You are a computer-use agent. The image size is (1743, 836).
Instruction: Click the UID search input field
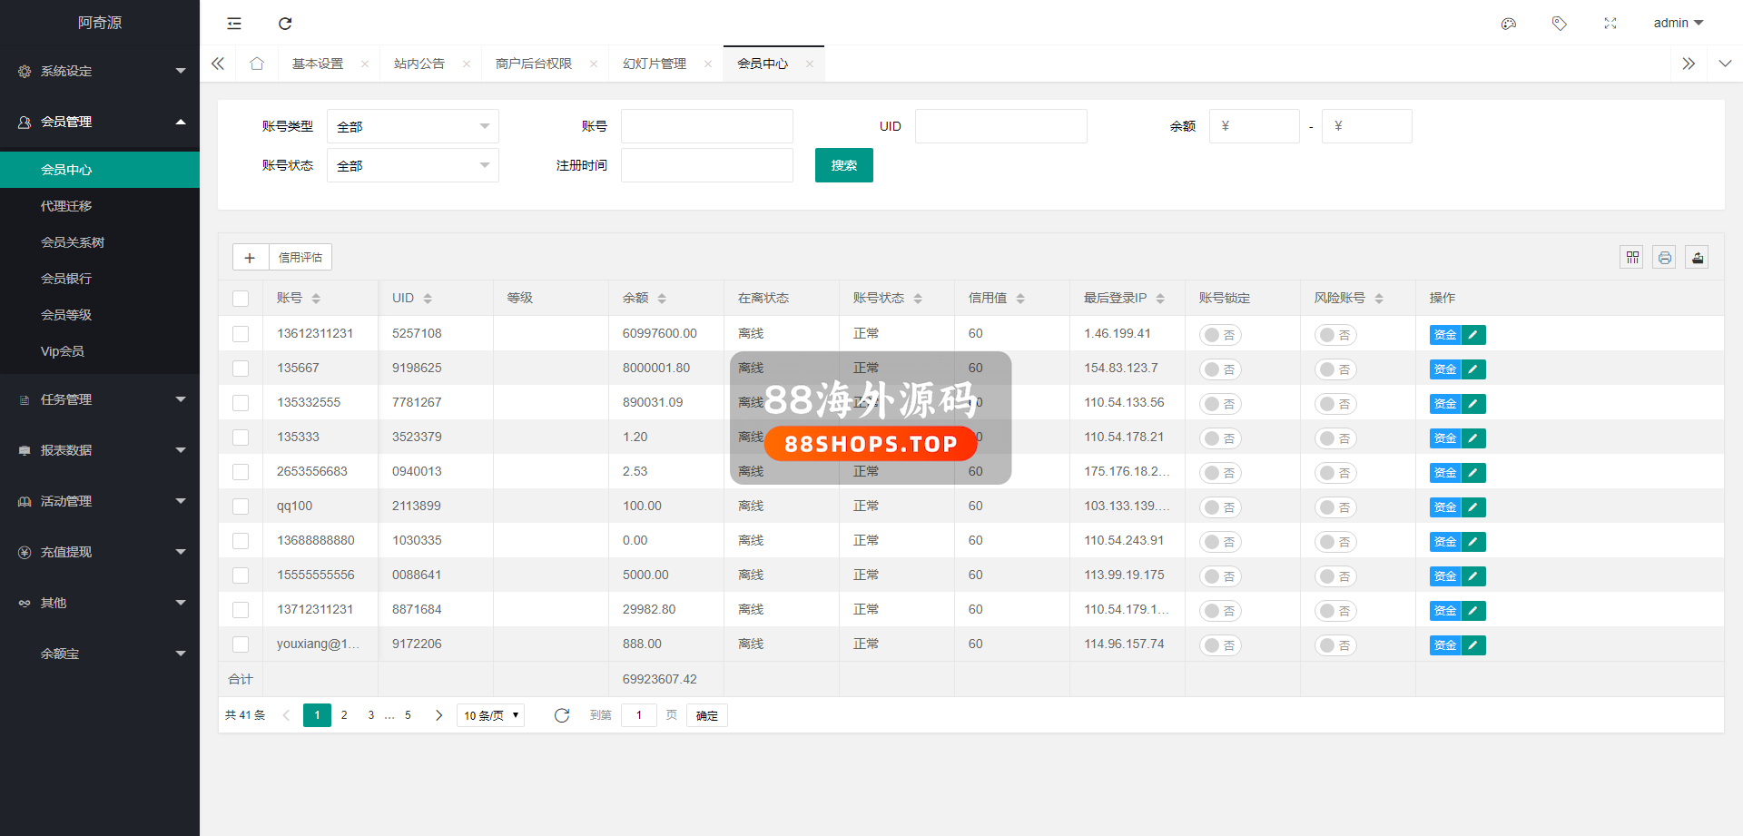[x=1000, y=126]
